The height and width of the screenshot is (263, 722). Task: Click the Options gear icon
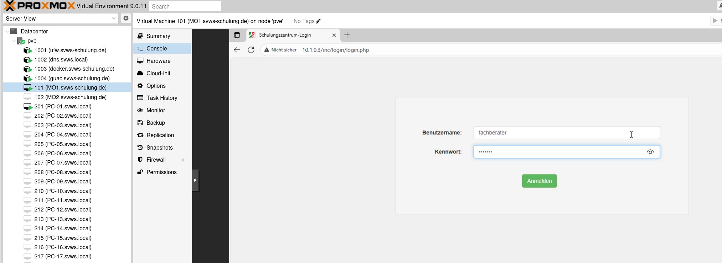(x=140, y=86)
